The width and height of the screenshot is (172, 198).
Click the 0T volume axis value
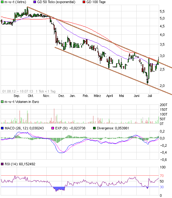162,124
